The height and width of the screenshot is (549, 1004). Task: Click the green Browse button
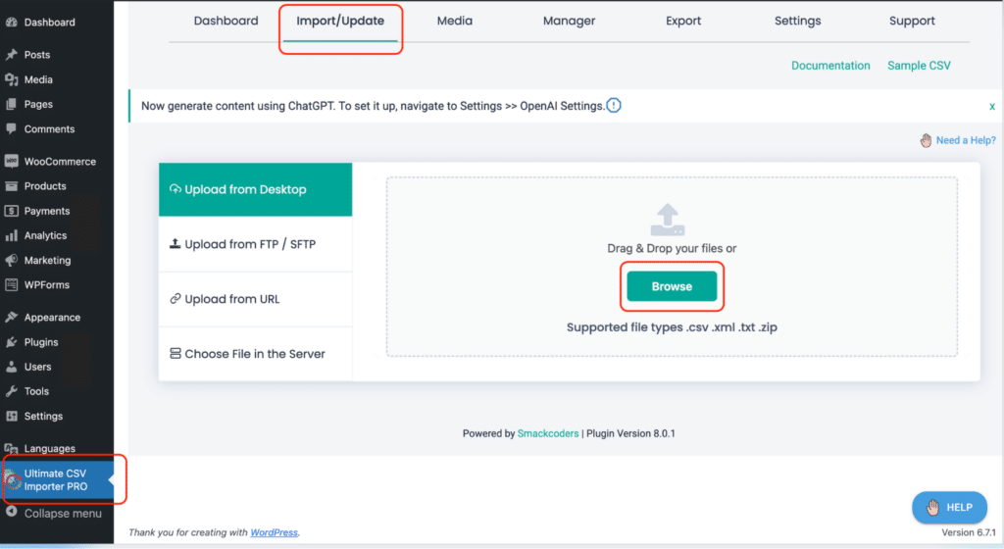tap(672, 286)
